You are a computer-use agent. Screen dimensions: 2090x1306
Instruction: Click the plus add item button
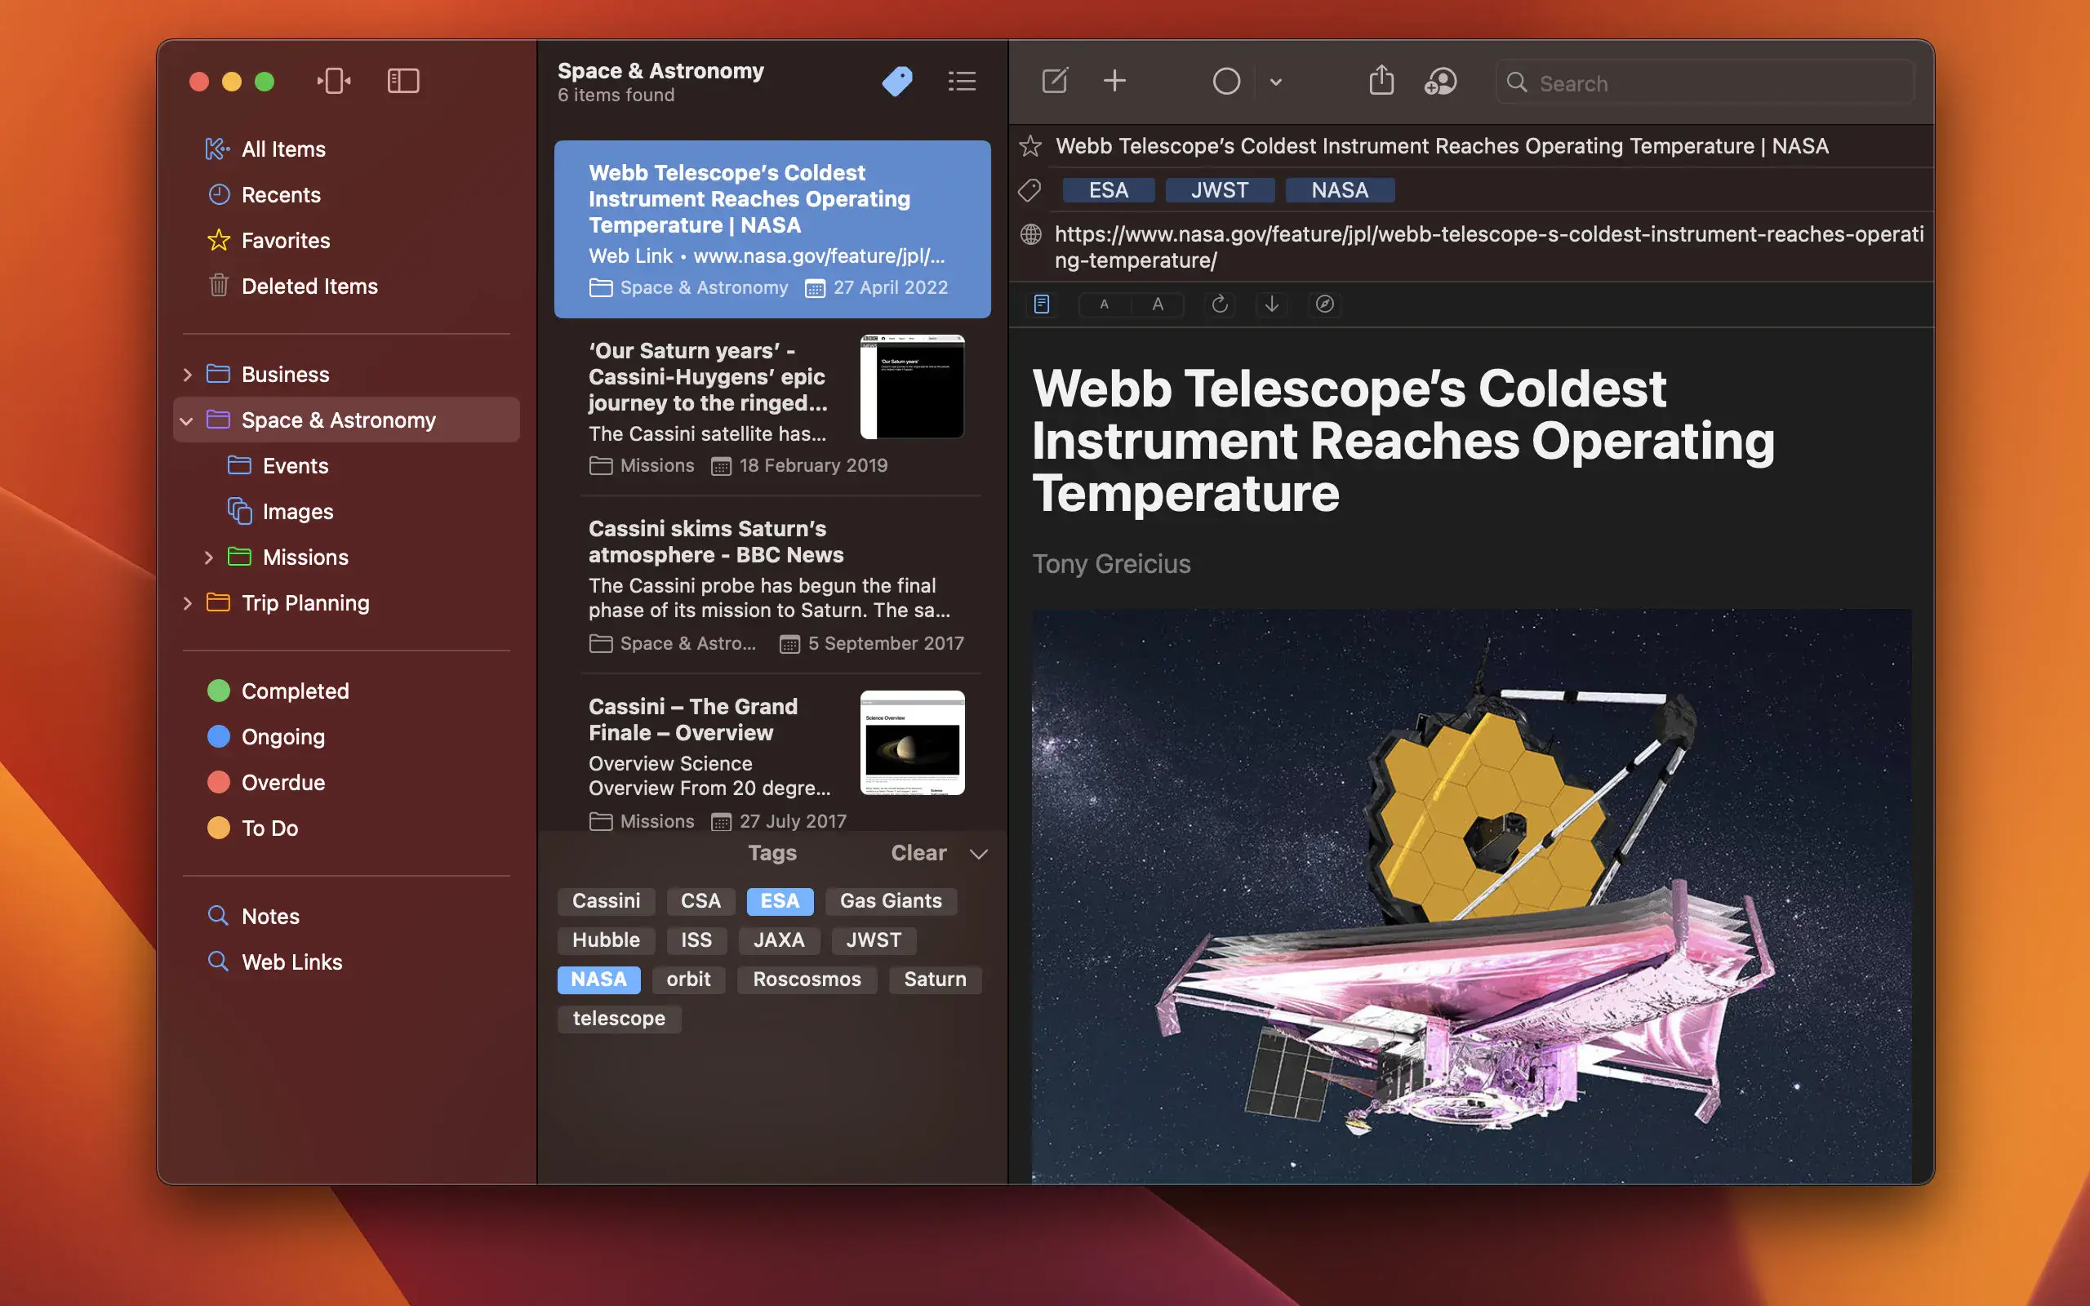[1114, 81]
